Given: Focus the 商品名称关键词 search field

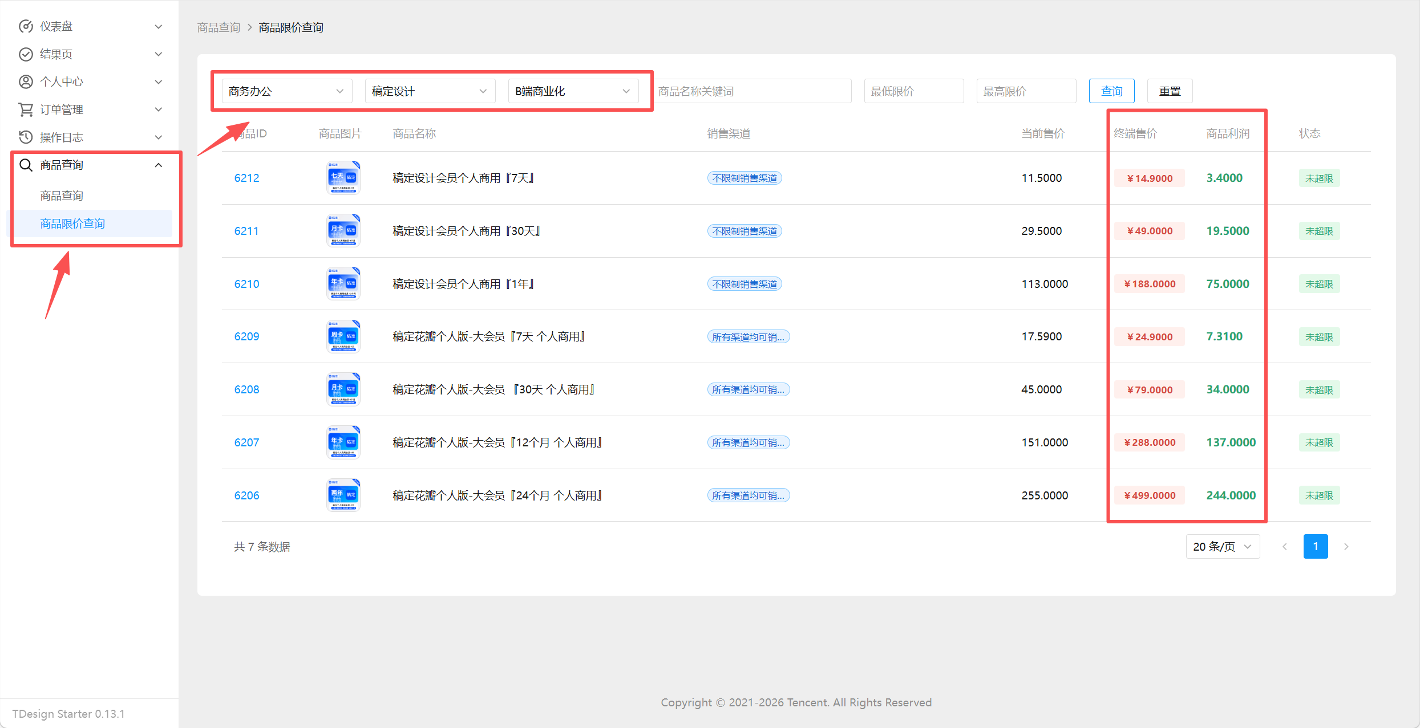Looking at the screenshot, I should click(x=751, y=91).
